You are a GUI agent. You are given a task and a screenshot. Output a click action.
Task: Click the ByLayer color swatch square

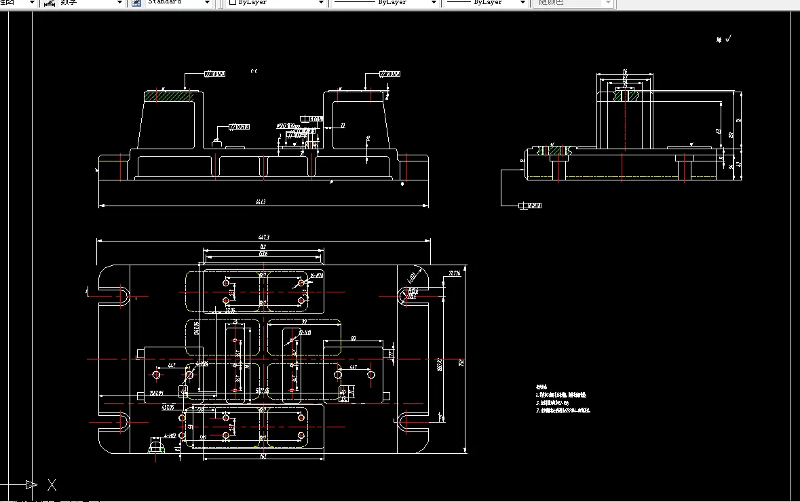(x=233, y=2)
